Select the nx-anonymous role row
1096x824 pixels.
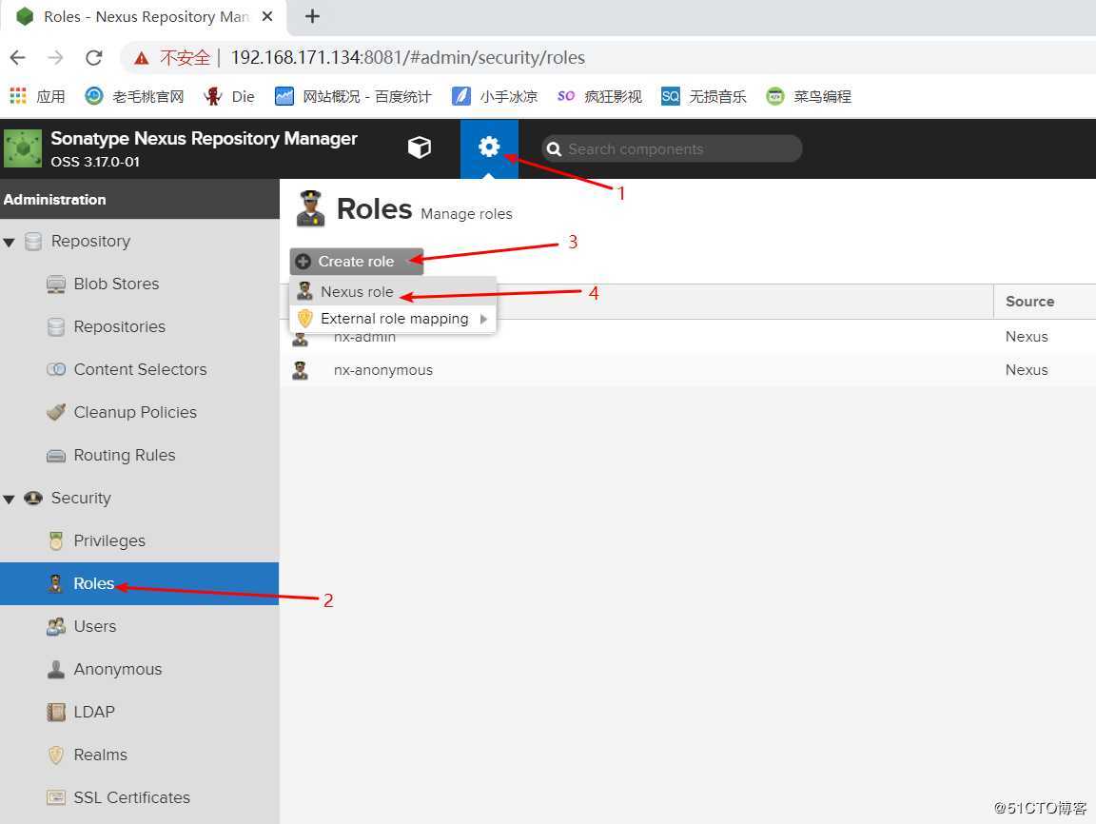[x=688, y=370]
